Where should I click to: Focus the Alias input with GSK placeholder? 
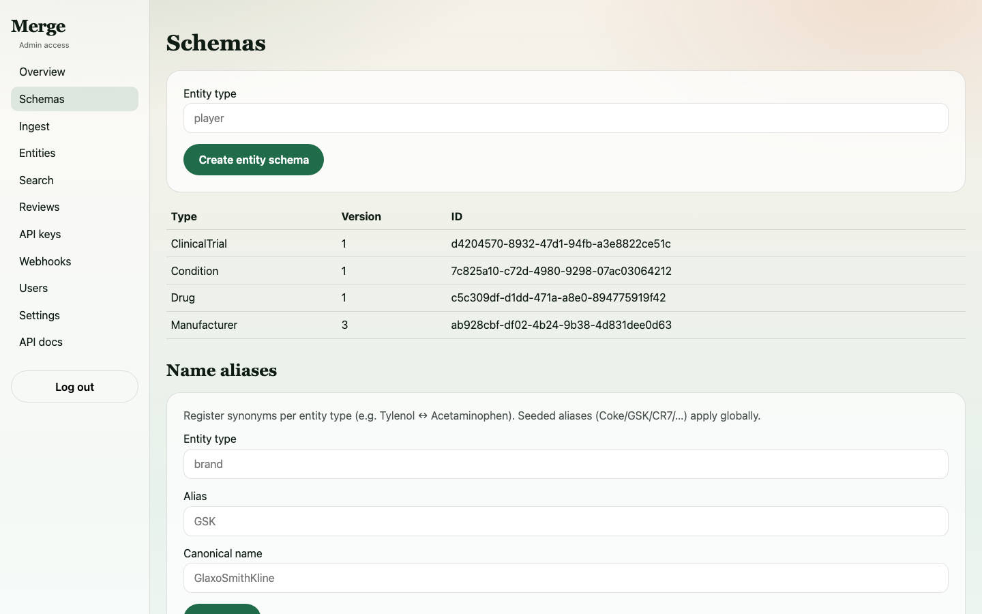pyautogui.click(x=565, y=521)
